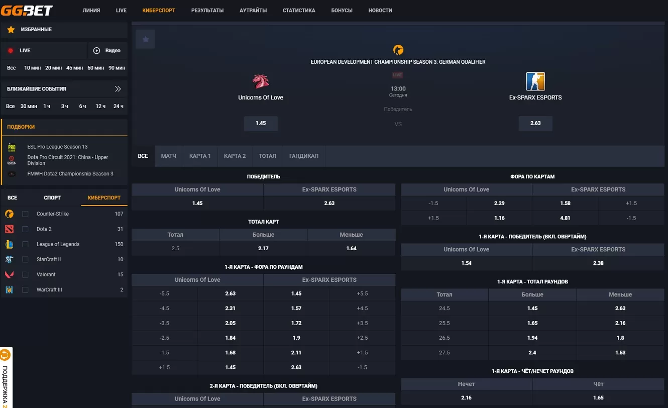Select total maps Больше odds 2.17
This screenshot has width=668, height=408.
(x=263, y=248)
